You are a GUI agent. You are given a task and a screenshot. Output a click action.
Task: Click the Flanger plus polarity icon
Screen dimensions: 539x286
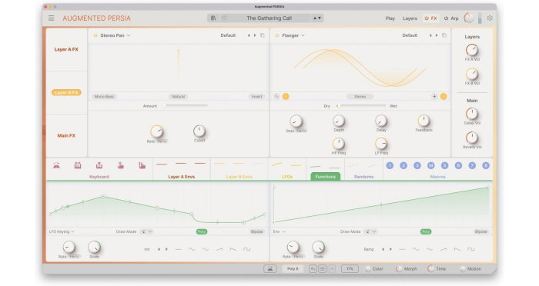434,96
